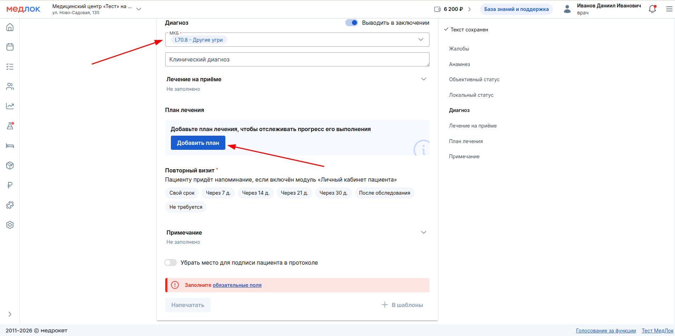This screenshot has width=675, height=336.
Task: Open the settings gear in sidebar
Action: pos(10,225)
